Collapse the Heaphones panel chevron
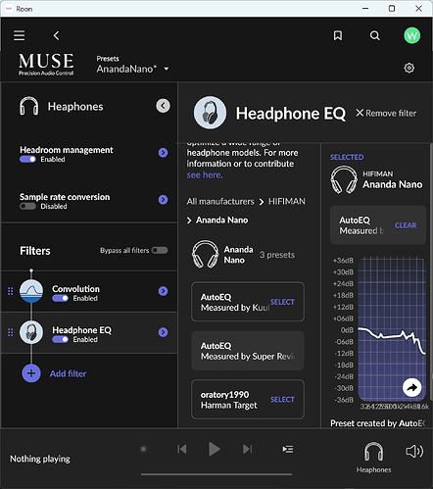 click(163, 106)
